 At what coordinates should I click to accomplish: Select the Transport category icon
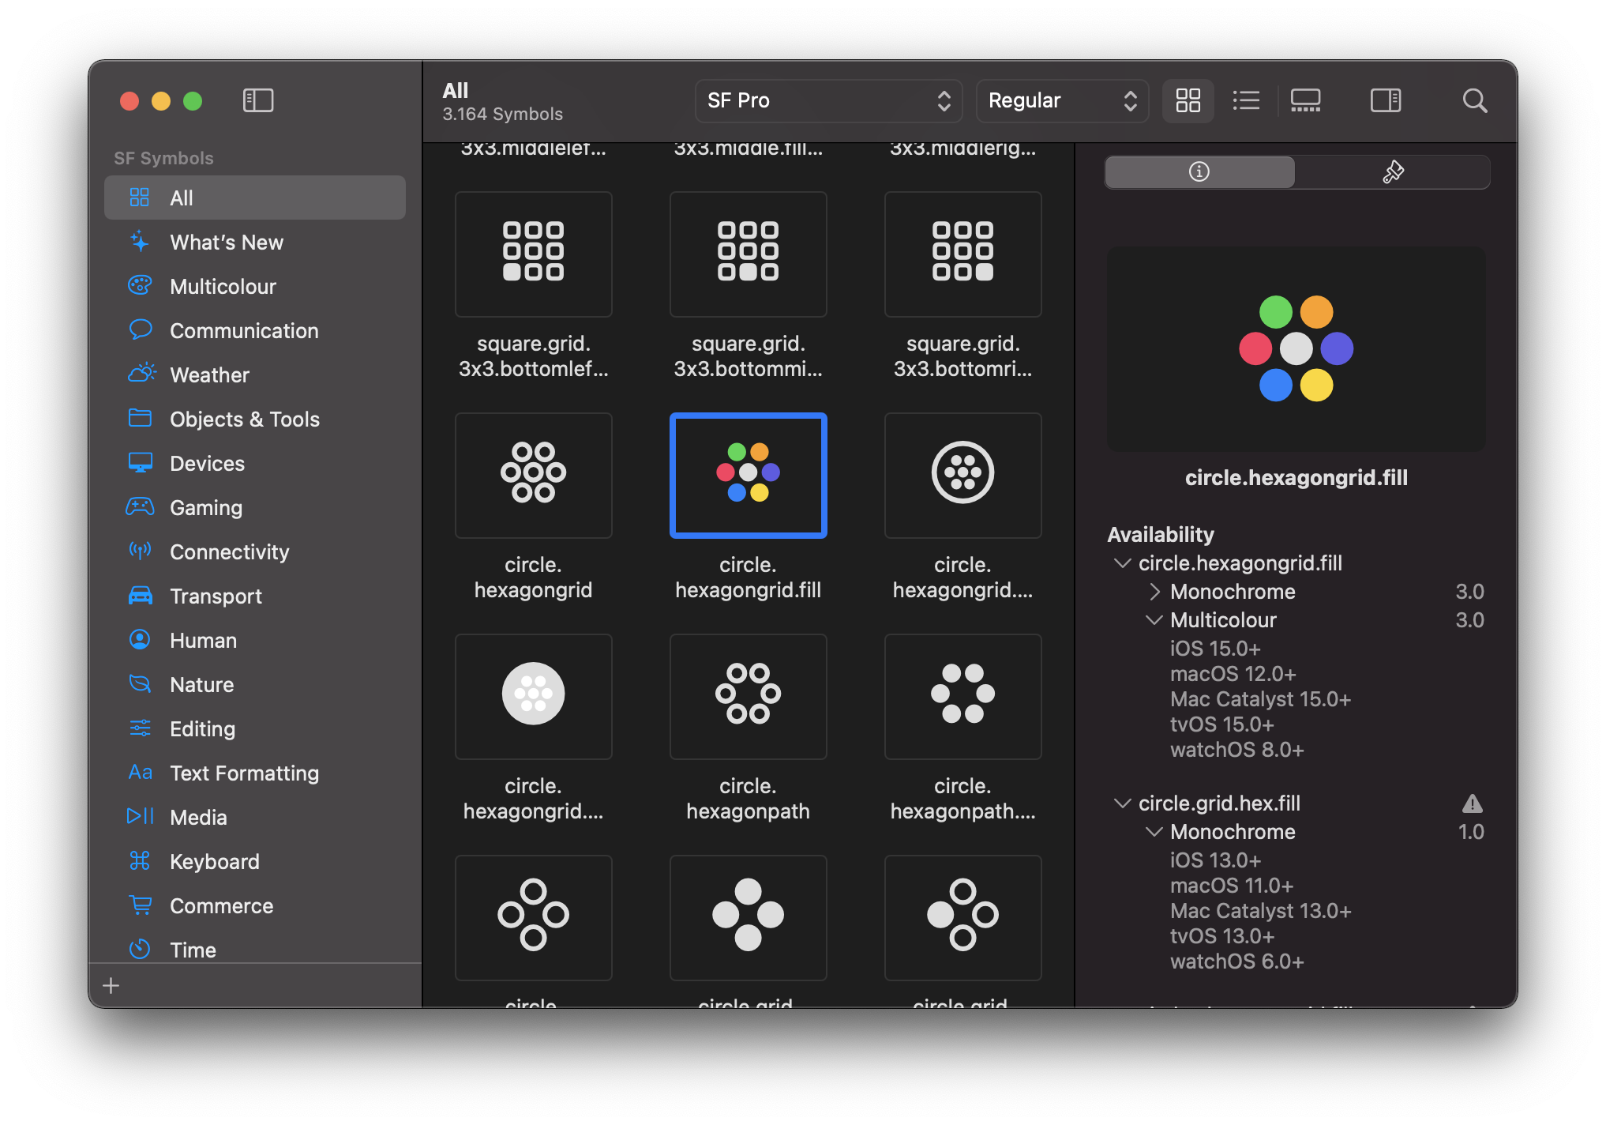(x=140, y=596)
